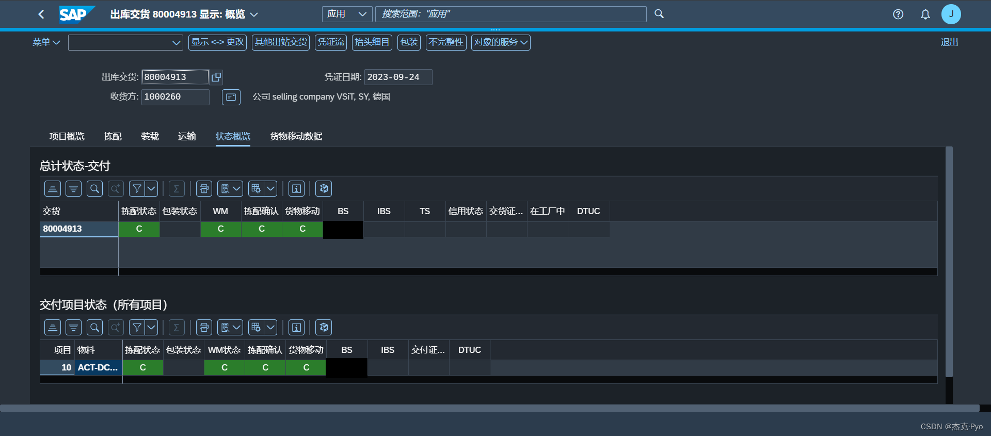
Task: Information icon in 交付项目状态 toolbar
Action: [296, 328]
